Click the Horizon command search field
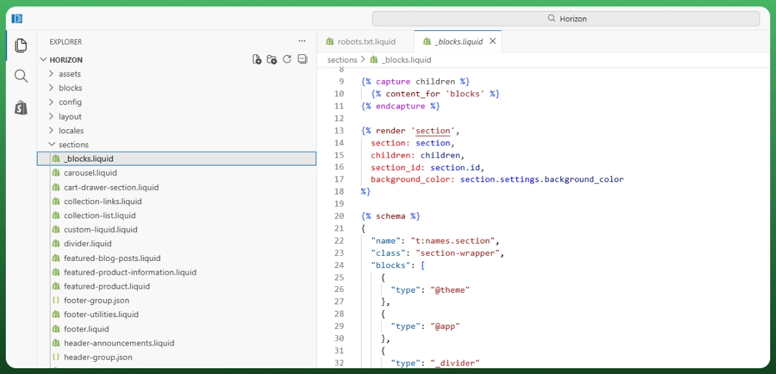 566,19
